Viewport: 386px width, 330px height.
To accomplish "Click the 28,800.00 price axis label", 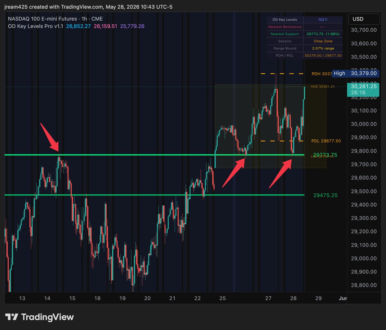I will (x=364, y=285).
